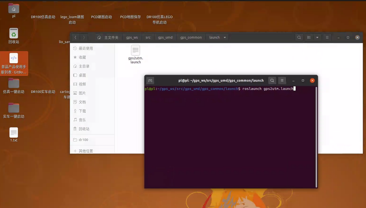Open 下载 in the sidebar
This screenshot has width=366, height=208.
coord(82,111)
